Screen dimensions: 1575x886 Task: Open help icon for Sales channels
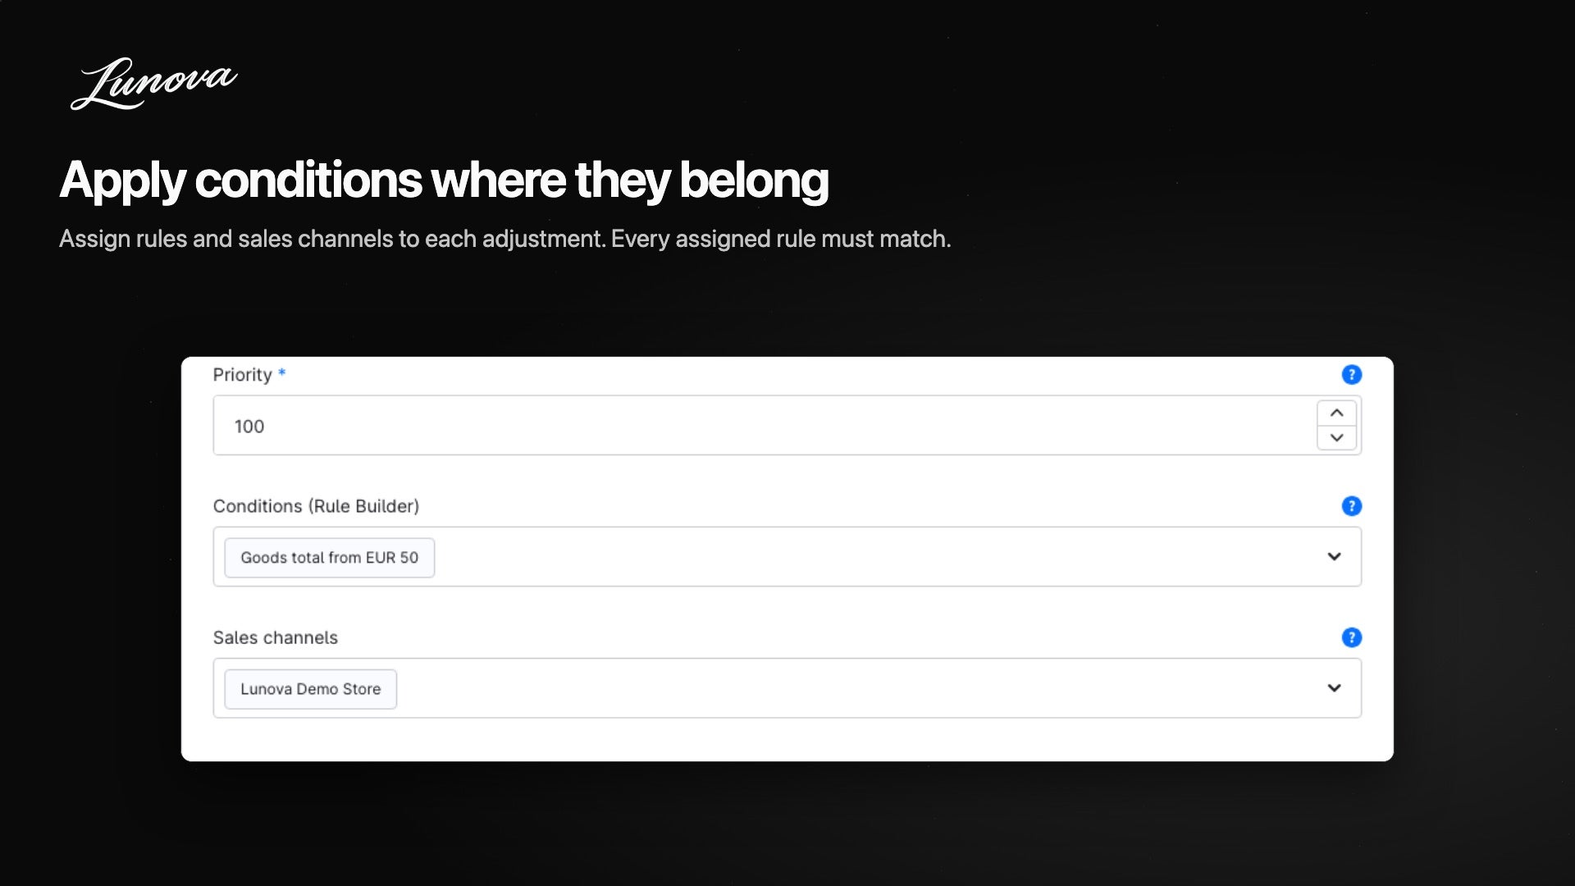click(x=1351, y=637)
